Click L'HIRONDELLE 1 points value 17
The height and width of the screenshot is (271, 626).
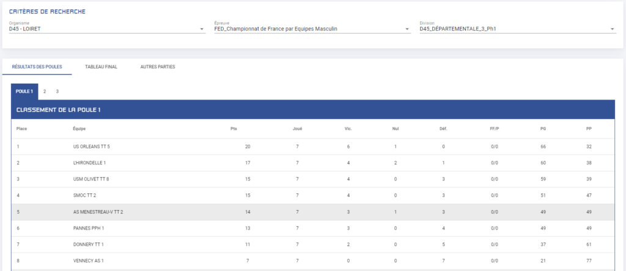click(x=248, y=163)
